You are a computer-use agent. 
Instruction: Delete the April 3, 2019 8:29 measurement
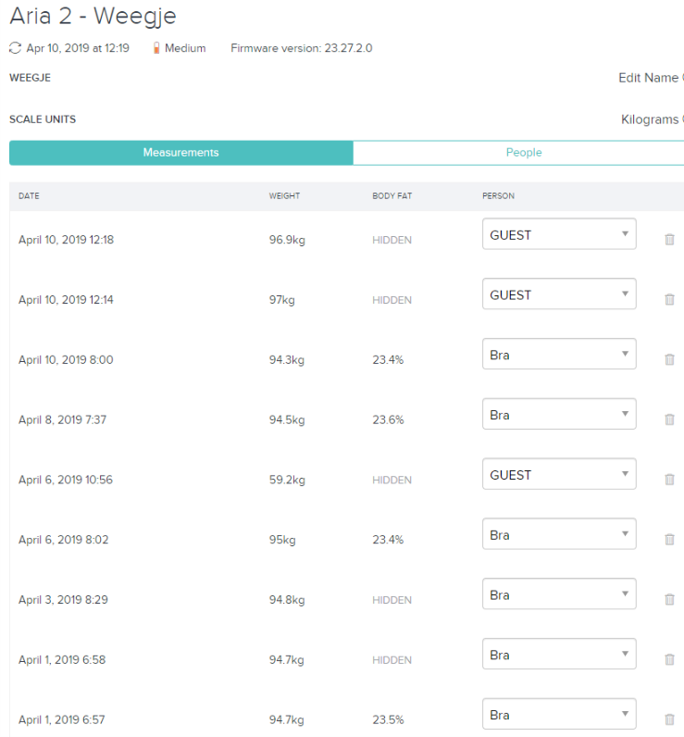pos(669,599)
